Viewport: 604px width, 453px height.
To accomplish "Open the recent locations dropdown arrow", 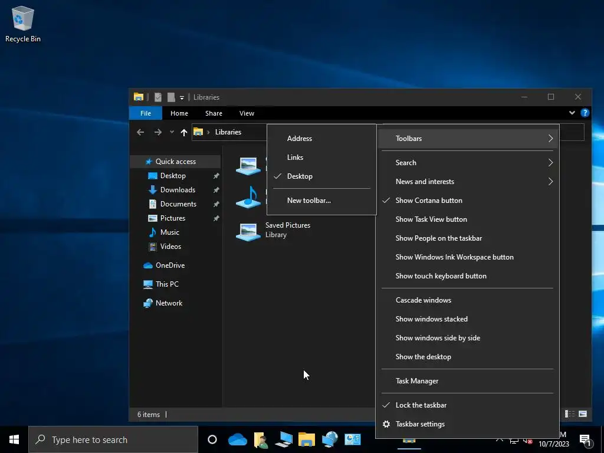I will tap(172, 132).
